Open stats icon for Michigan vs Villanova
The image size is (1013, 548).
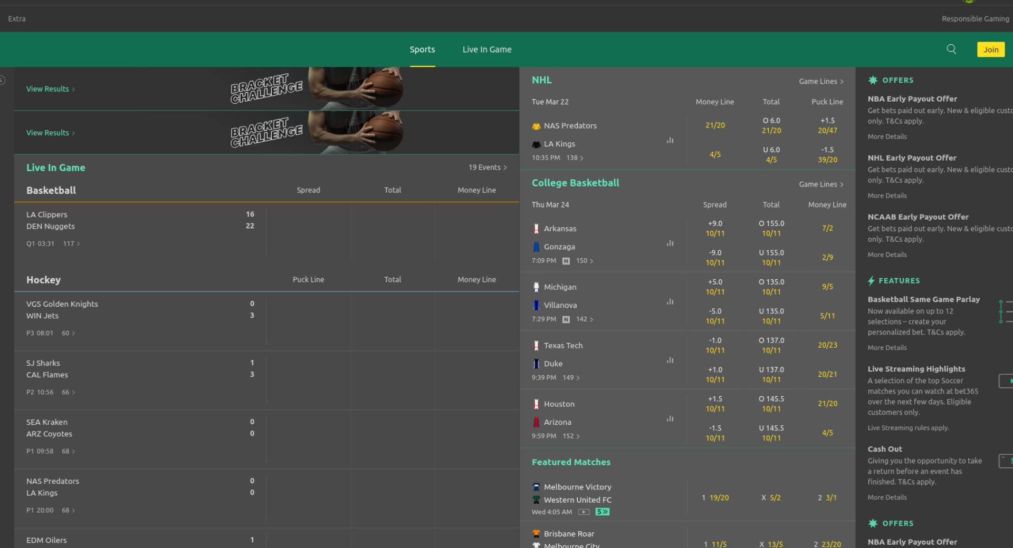click(x=670, y=301)
